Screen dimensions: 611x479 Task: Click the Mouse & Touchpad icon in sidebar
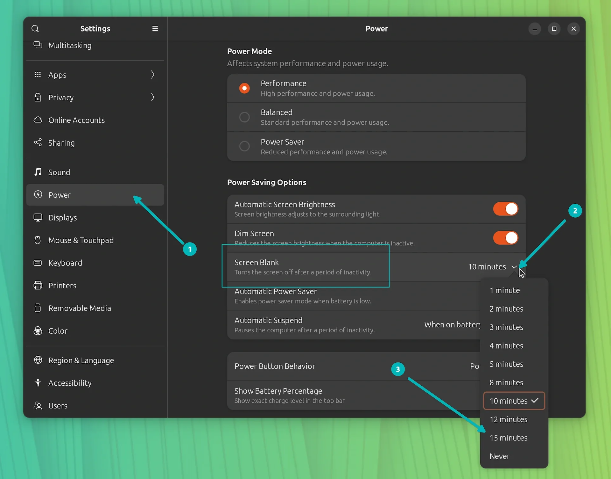point(37,240)
